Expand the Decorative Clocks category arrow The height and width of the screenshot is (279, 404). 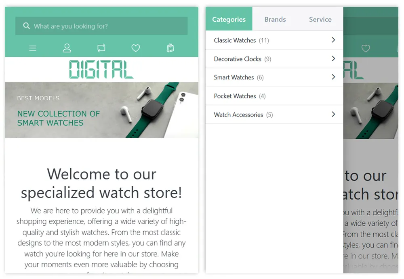333,58
